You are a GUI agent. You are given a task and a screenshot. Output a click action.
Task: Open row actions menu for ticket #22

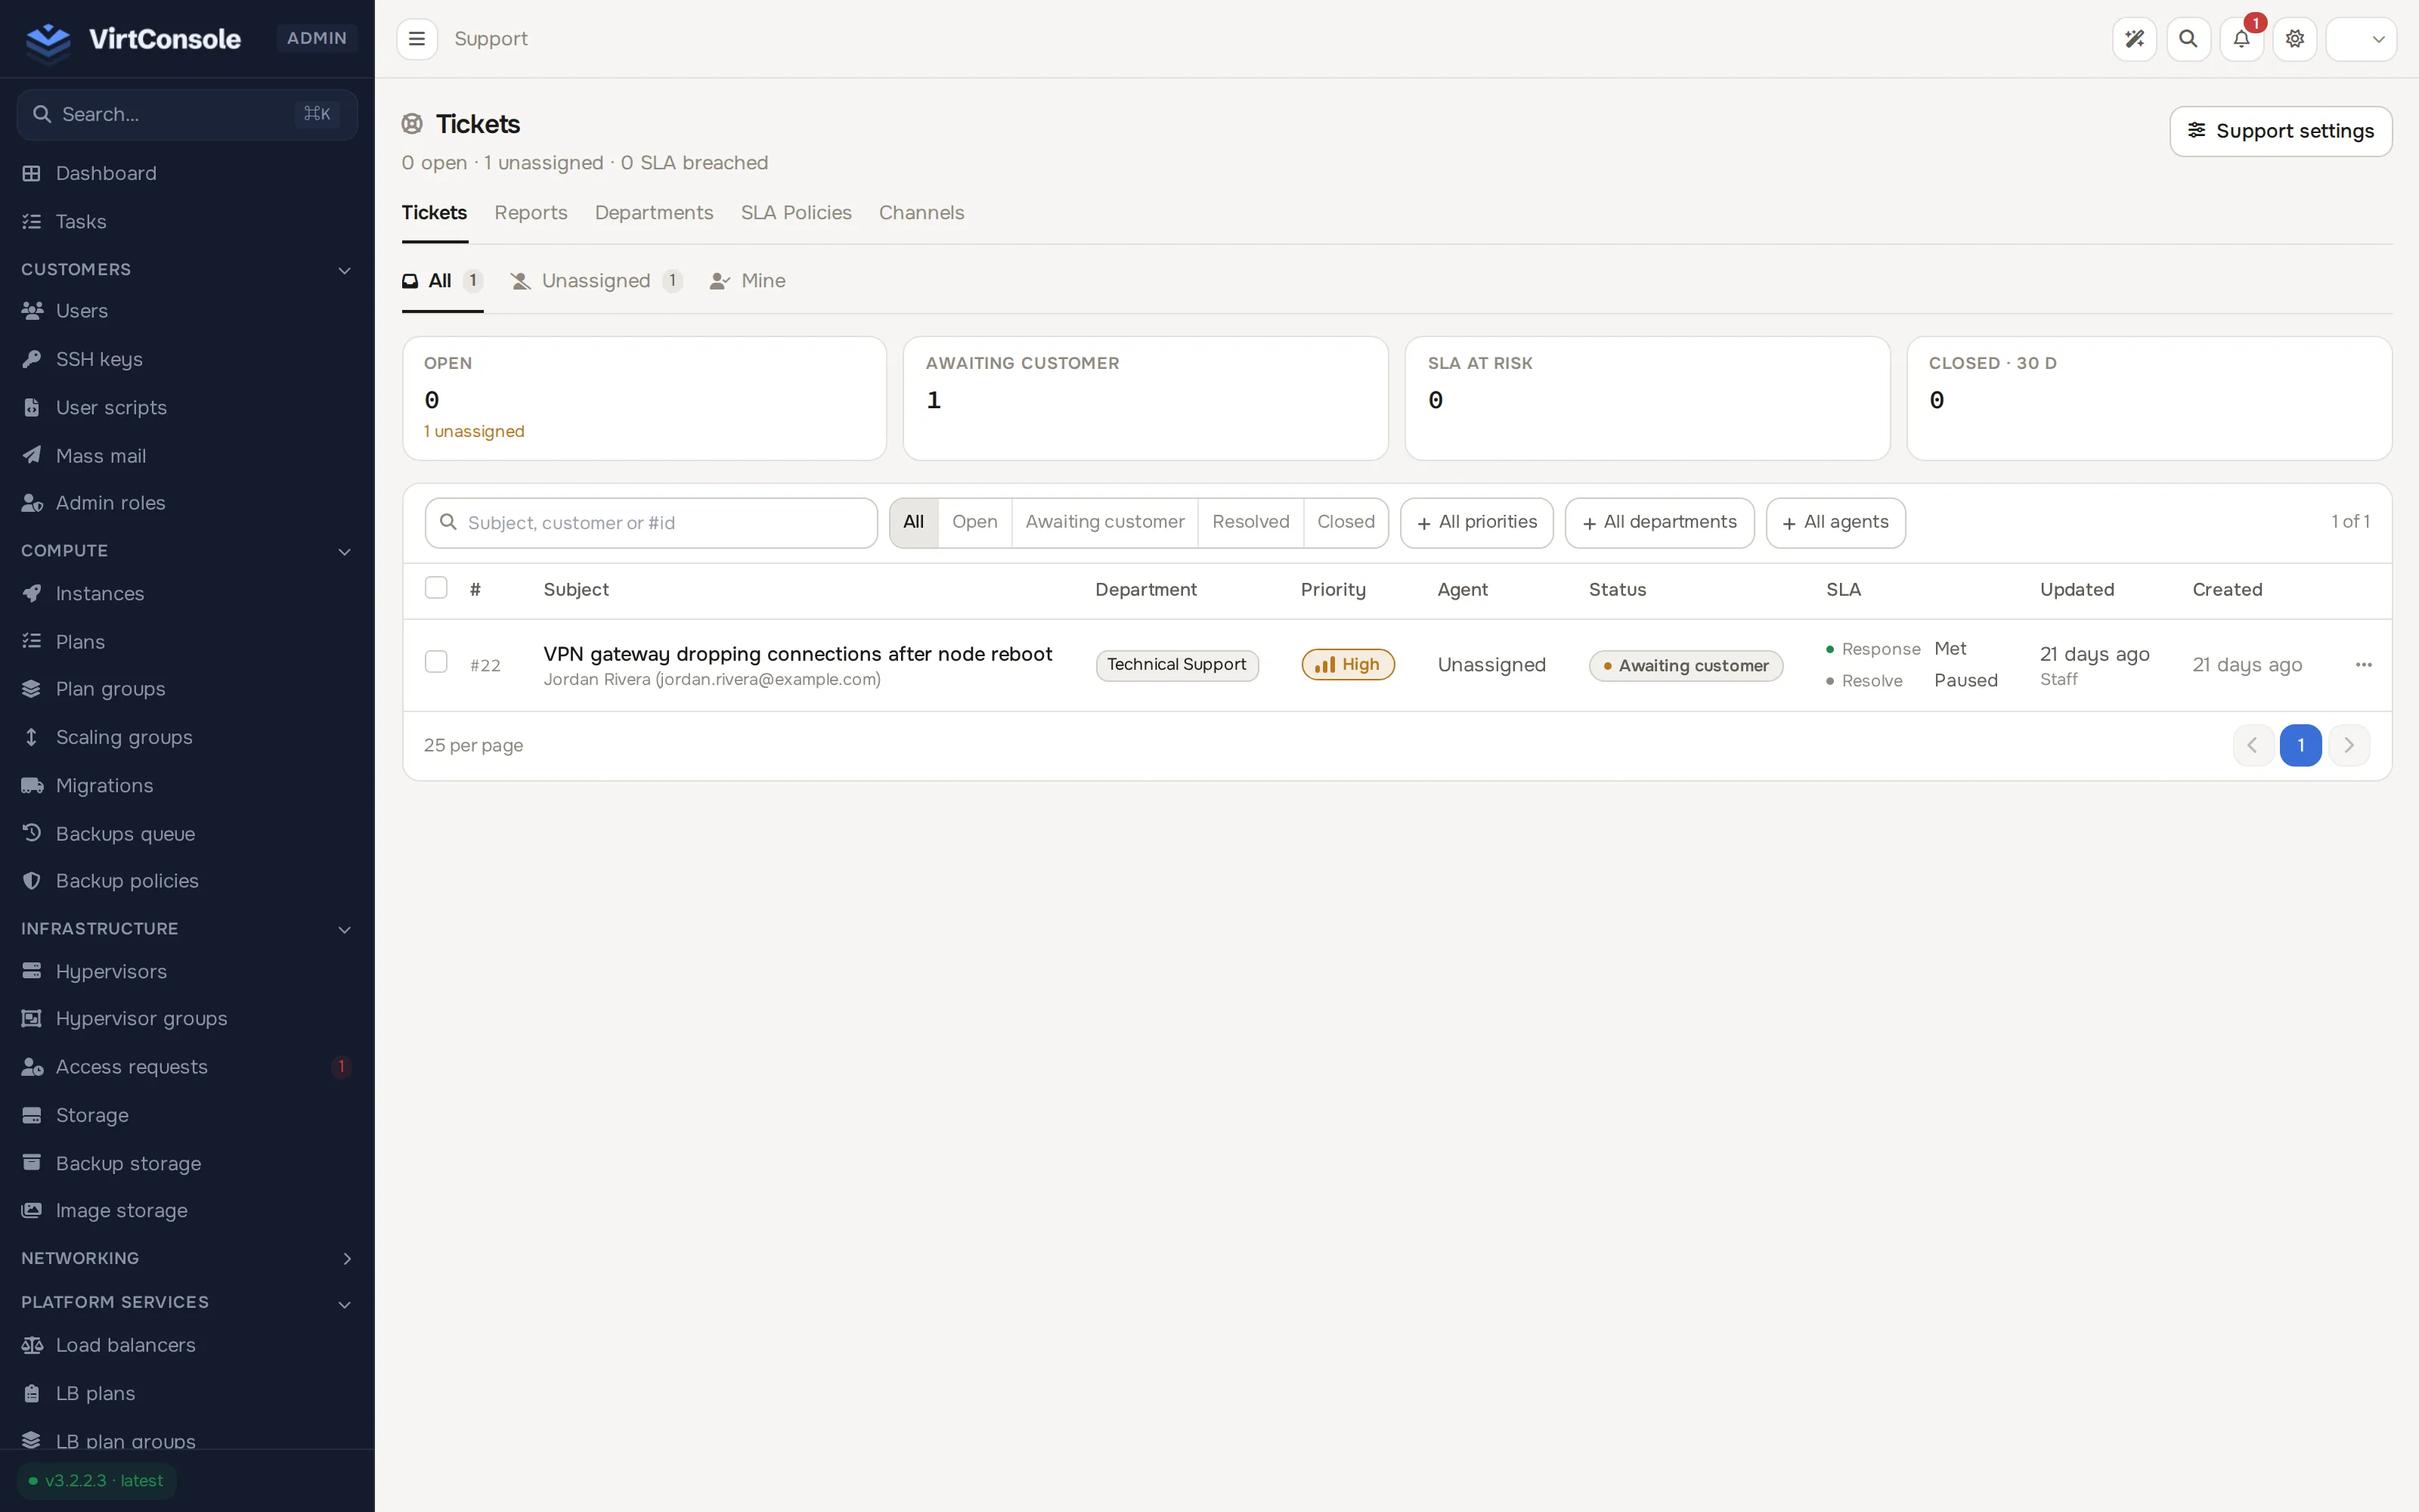2363,665
